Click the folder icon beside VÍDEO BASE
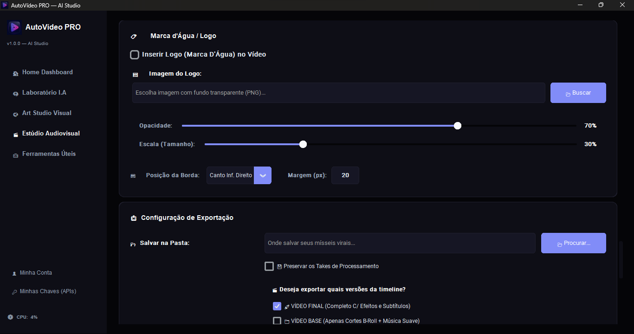The width and height of the screenshot is (634, 334). click(287, 321)
